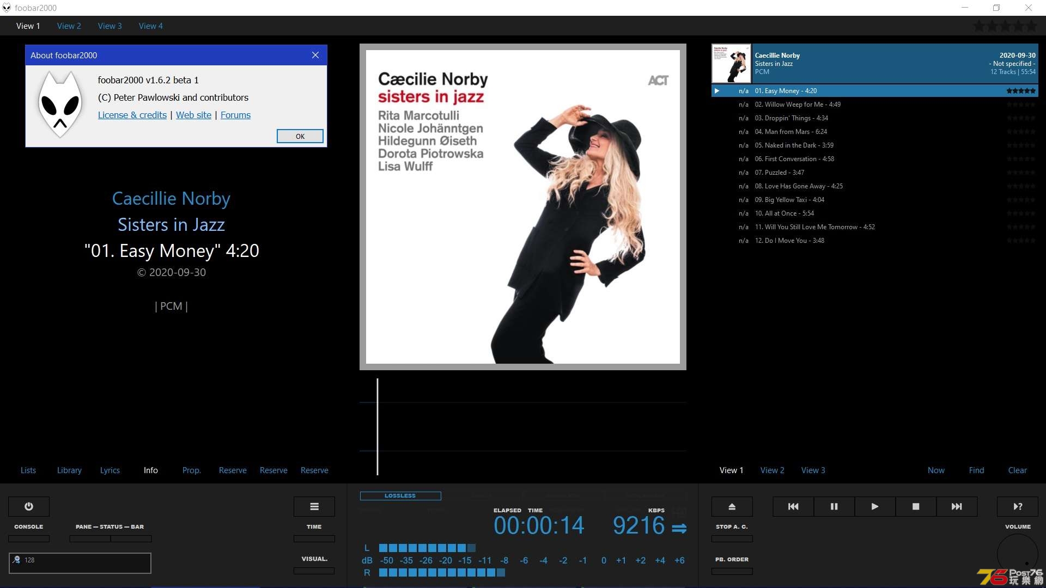Switch playlist panel to View 2
Screen dimensions: 1046x588
click(773, 470)
